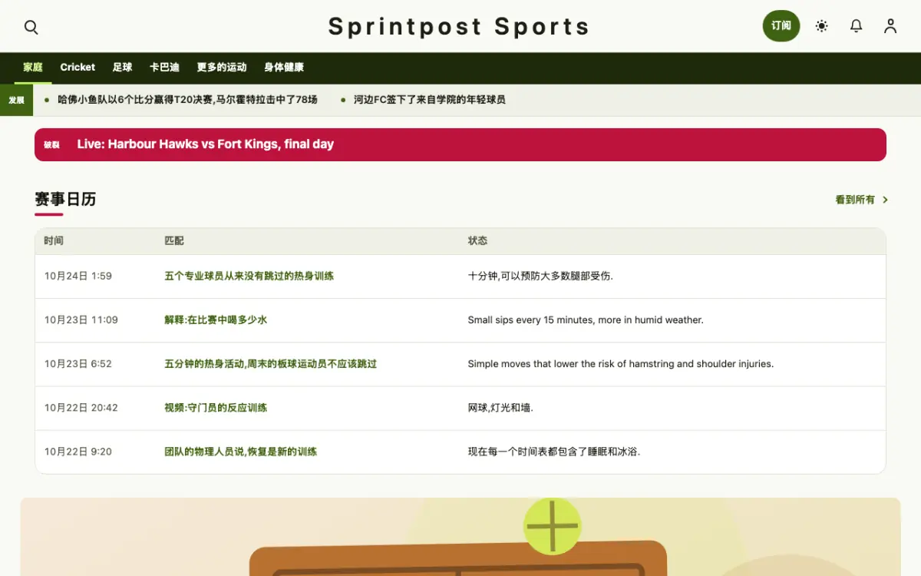Open ticker headline 河边FC签下了来自学院的年轻球员
The image size is (921, 576).
pos(430,100)
